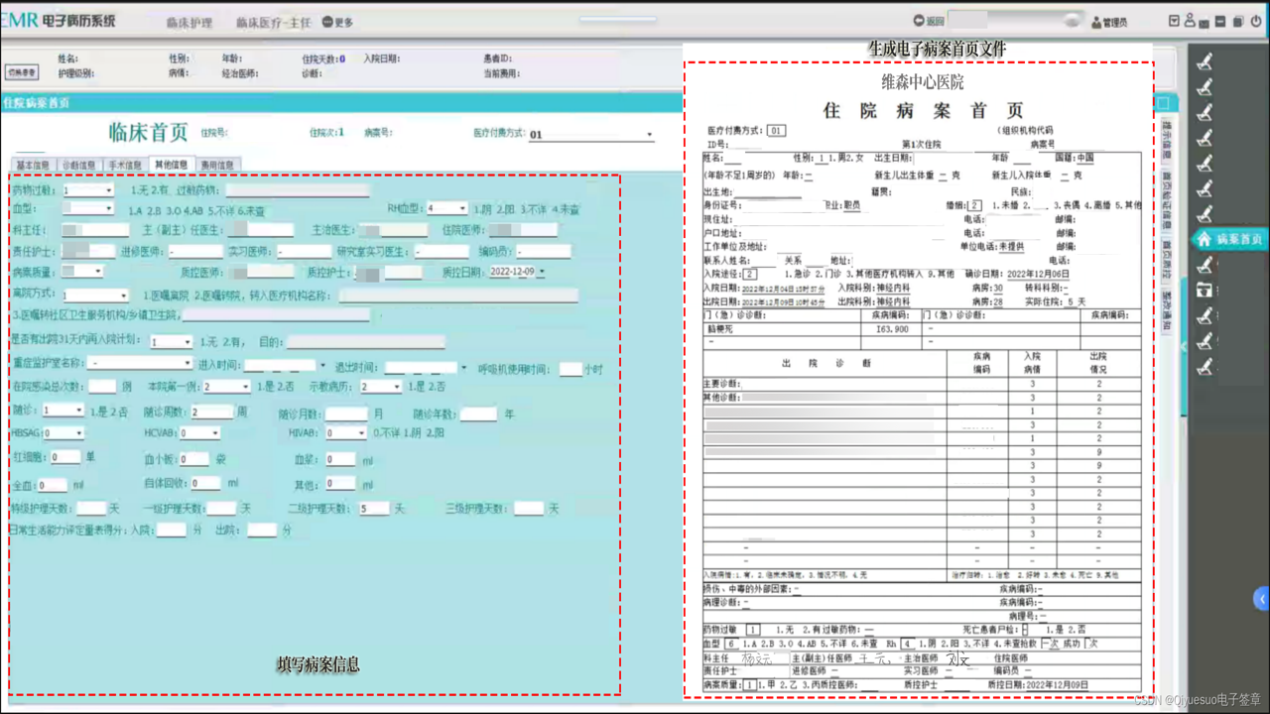
Task: Click the 管理员 user icon
Action: click(x=1095, y=22)
